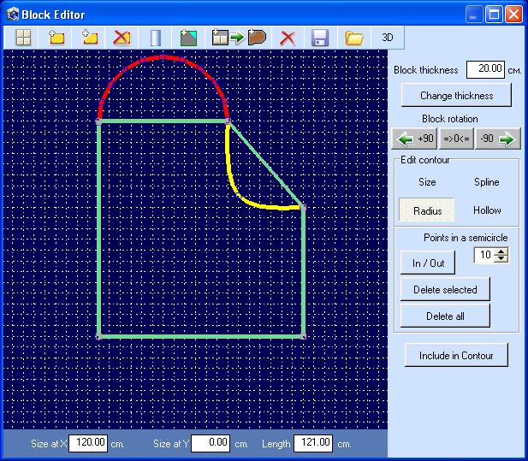Image resolution: width=528 pixels, height=461 pixels.
Task: Click the open folder toolbar icon
Action: point(353,38)
